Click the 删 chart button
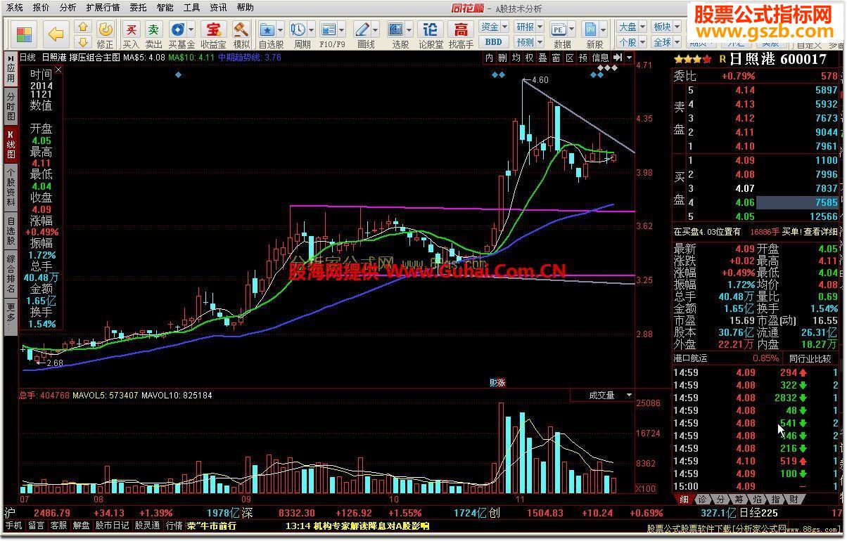 coord(502,58)
